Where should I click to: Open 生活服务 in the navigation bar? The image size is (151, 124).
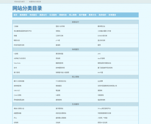(53, 15)
